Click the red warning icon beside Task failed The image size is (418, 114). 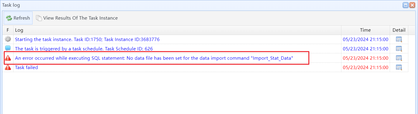[x=8, y=67]
